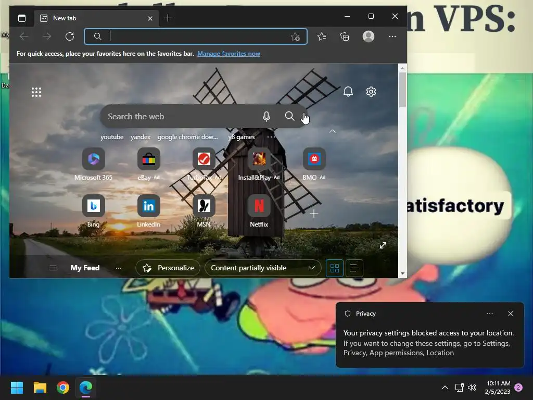Image resolution: width=533 pixels, height=400 pixels.
Task: Launch Google Chrome from taskbar
Action: [x=63, y=387]
